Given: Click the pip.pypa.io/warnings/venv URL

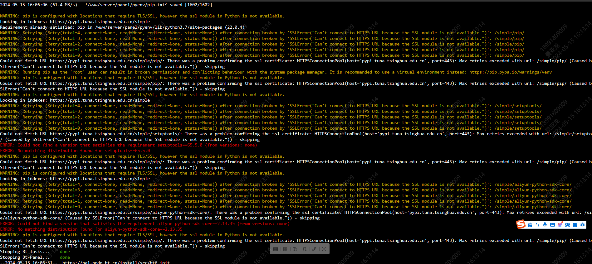Looking at the screenshot, I should 511,72.
